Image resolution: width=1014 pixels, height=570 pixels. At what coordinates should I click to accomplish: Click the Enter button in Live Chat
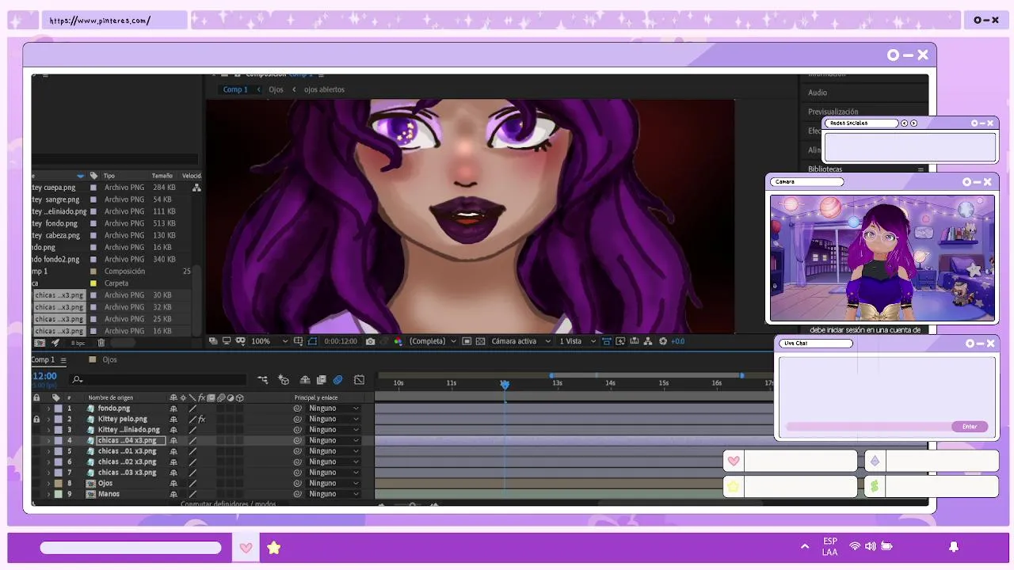970,427
